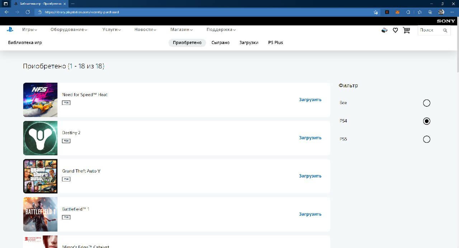Click the orange extension icon

tap(397, 12)
